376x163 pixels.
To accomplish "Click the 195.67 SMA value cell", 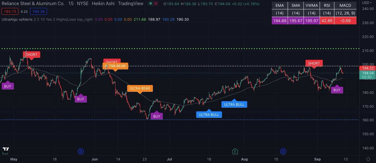I will coord(295,20).
